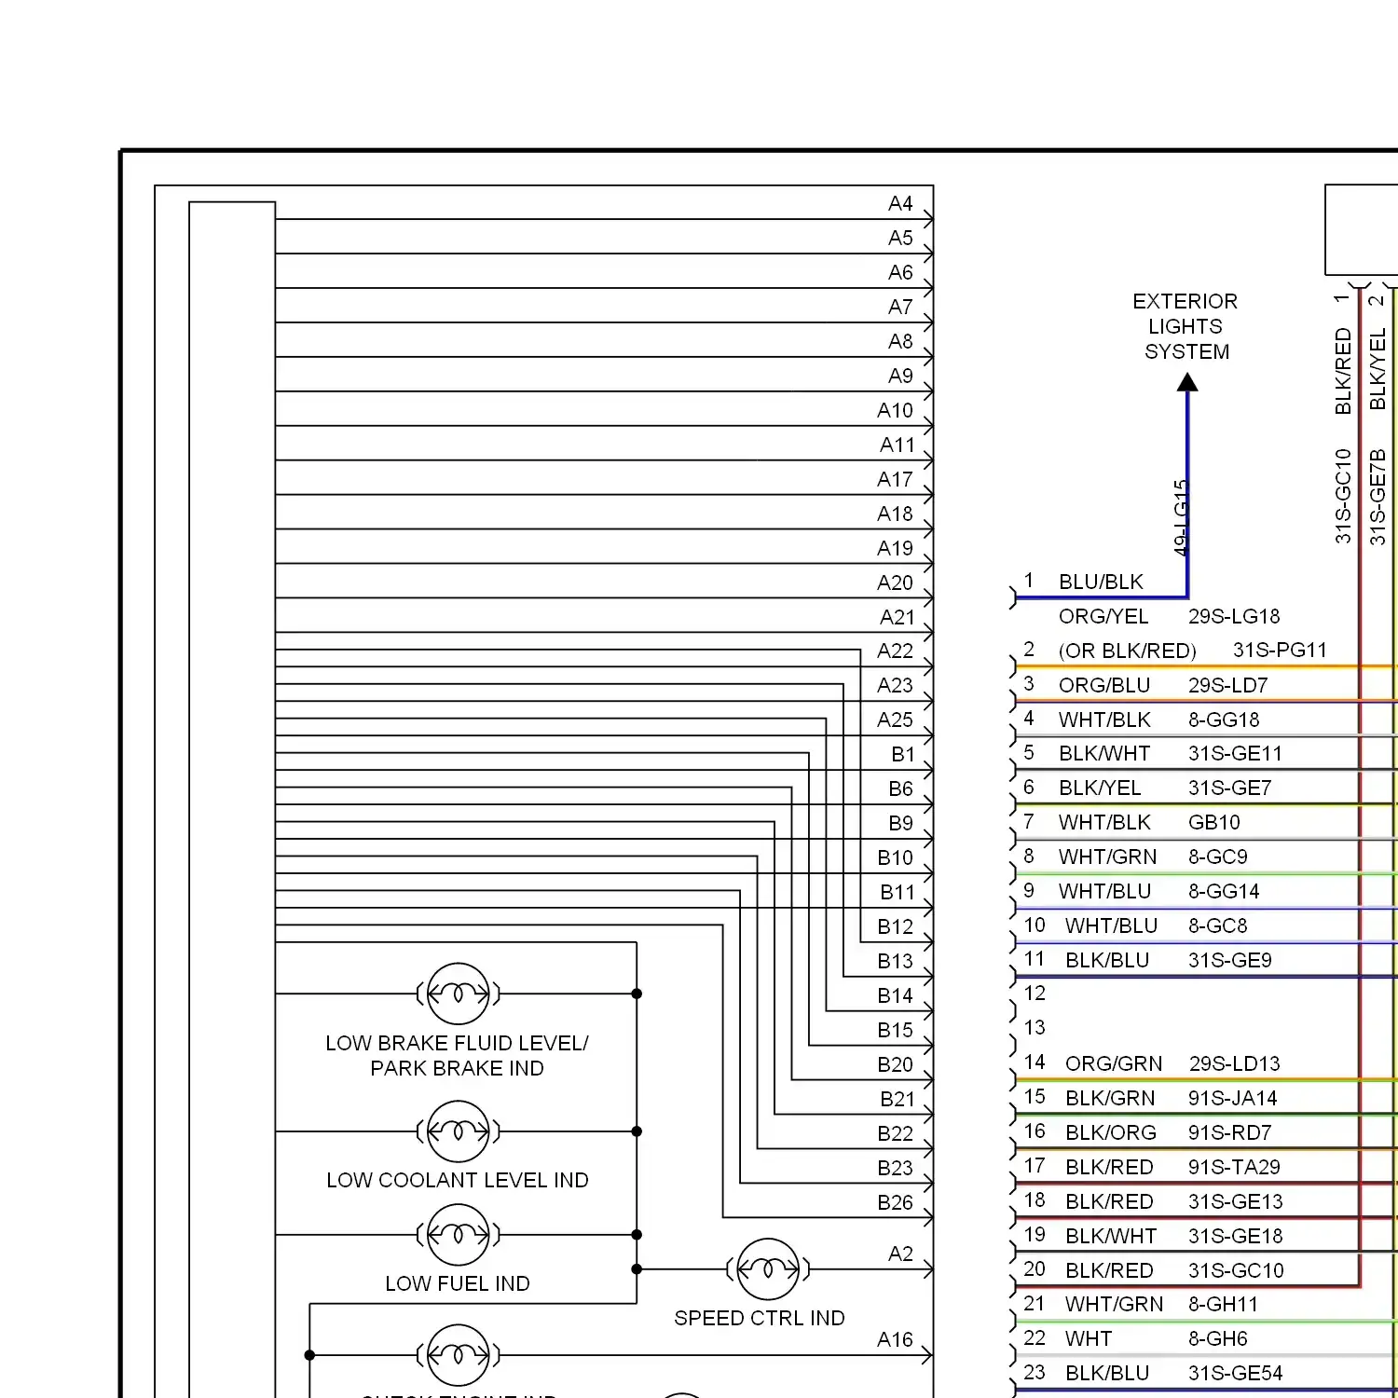Select wire code 31S-GE13
This screenshot has width=1398, height=1398.
[1236, 1201]
